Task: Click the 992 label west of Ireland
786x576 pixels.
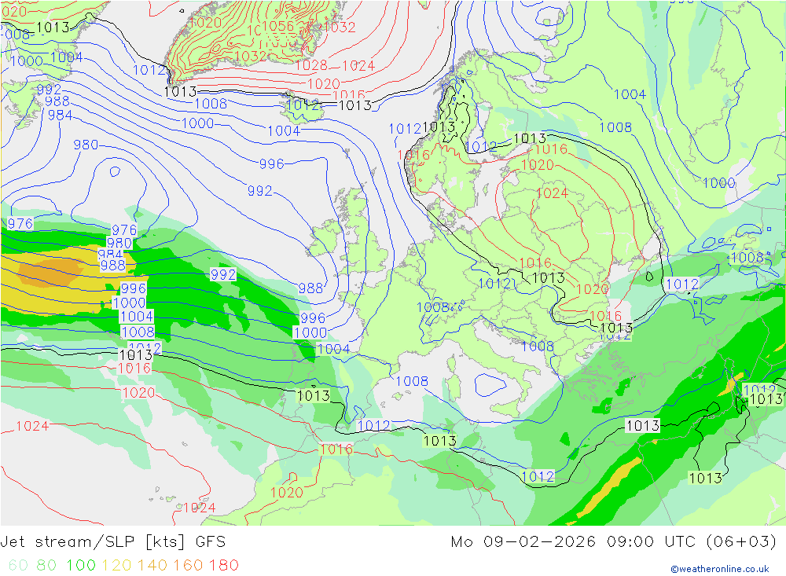Action: tap(259, 191)
